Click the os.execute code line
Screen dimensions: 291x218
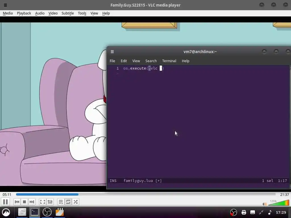(144, 68)
